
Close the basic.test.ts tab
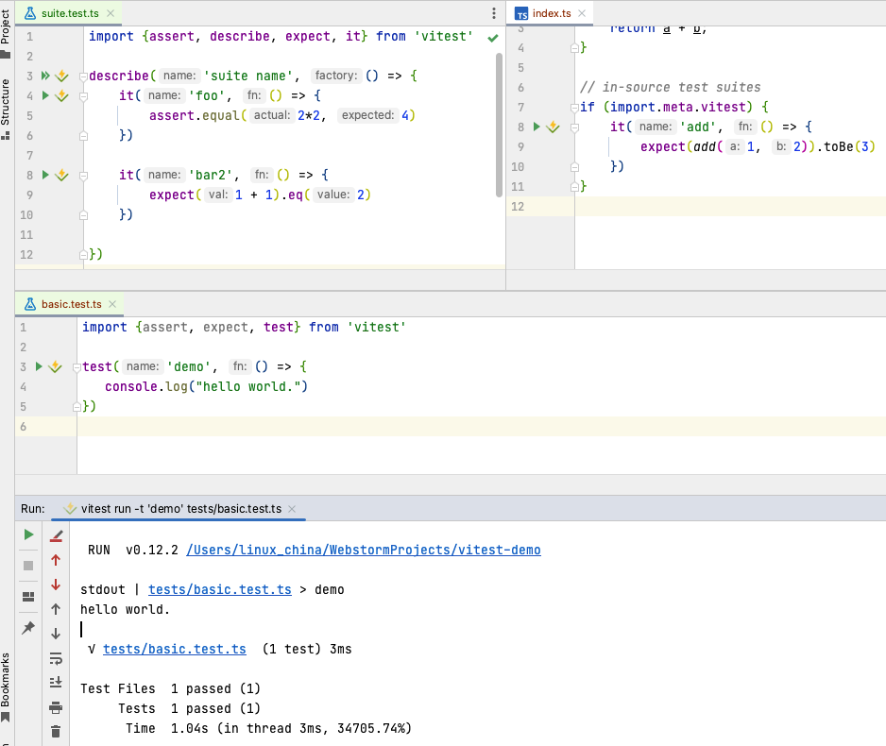(112, 304)
